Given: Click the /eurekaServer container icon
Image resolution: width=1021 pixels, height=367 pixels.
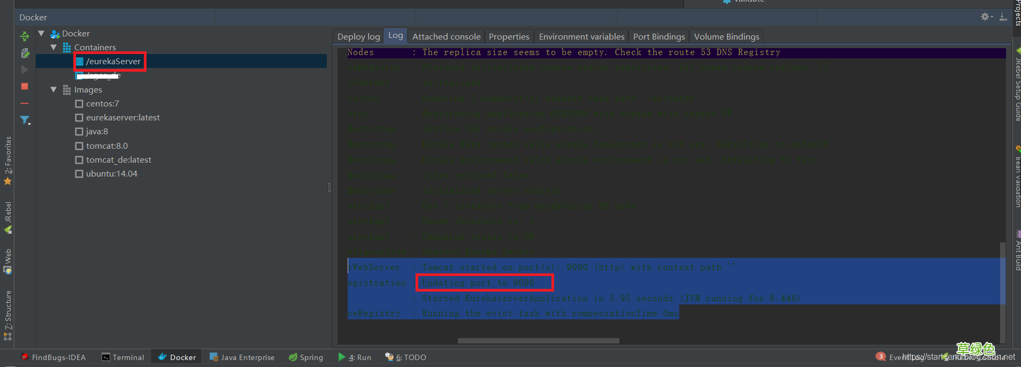Looking at the screenshot, I should tap(80, 62).
